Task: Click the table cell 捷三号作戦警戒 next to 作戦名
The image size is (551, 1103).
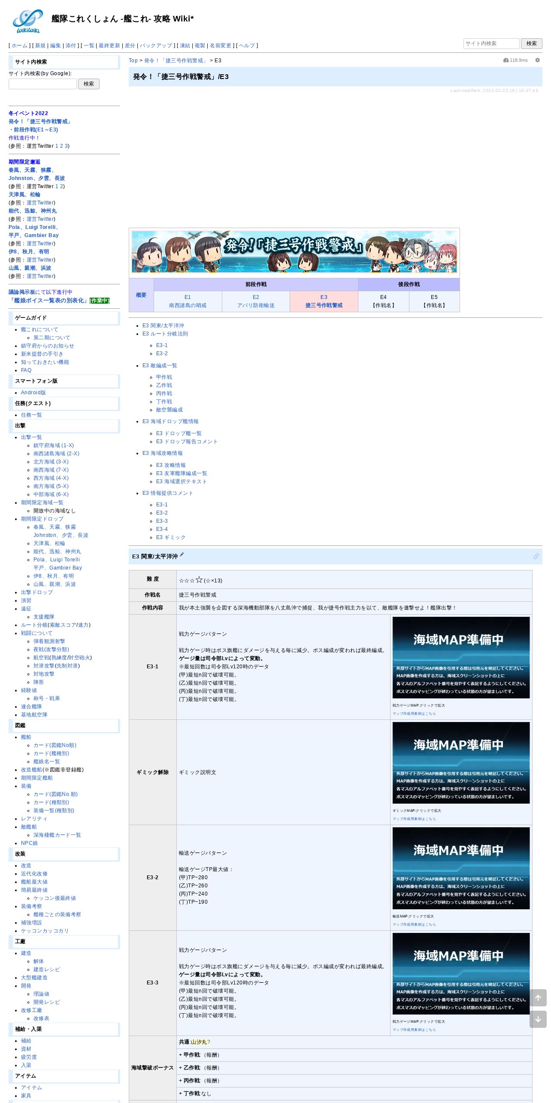Action: pyautogui.click(x=354, y=595)
